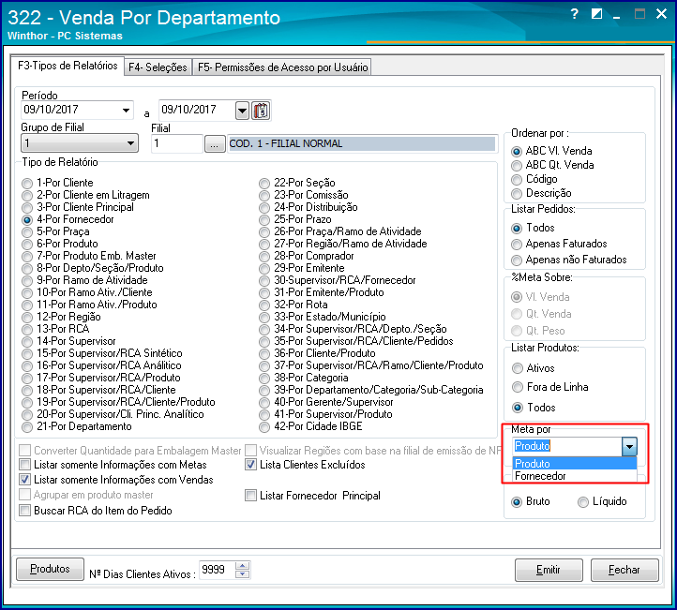Select Fora de Linha products option
Image resolution: width=677 pixels, height=610 pixels.
[x=549, y=387]
